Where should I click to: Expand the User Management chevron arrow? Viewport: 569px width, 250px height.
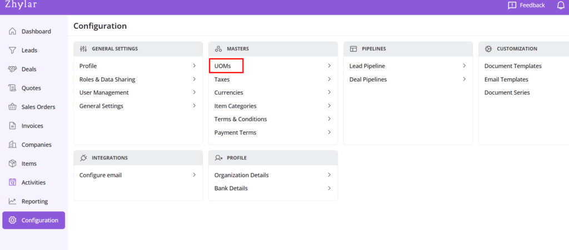click(x=194, y=93)
